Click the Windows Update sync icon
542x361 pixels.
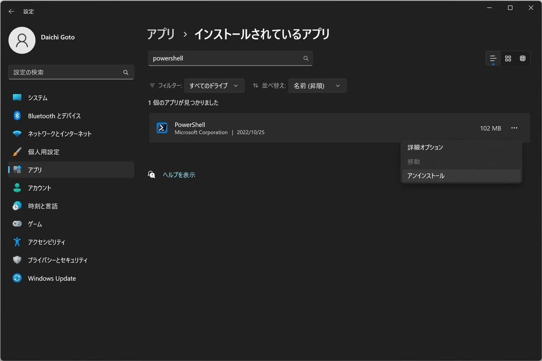click(17, 278)
